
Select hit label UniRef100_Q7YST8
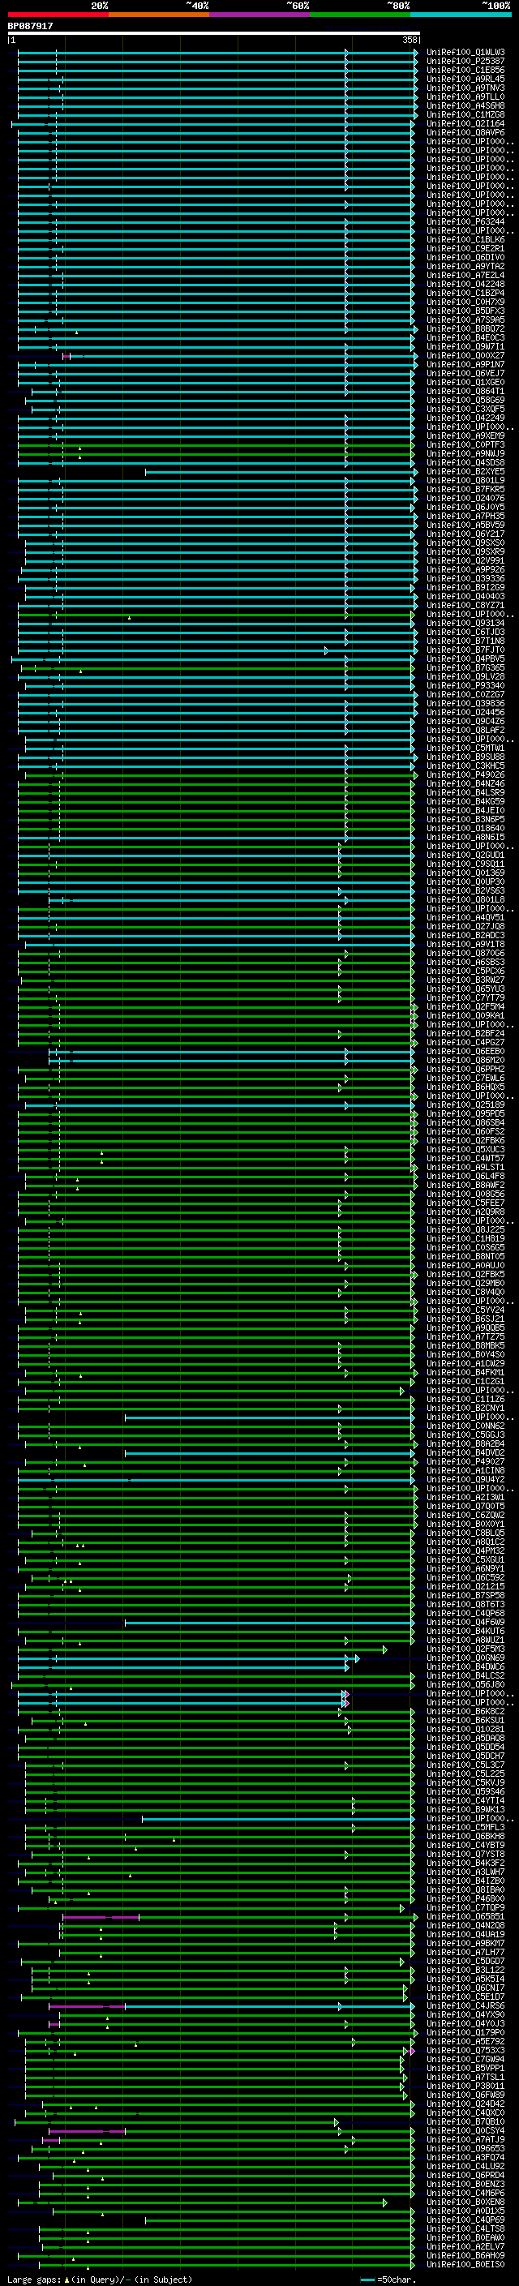tap(465, 1854)
